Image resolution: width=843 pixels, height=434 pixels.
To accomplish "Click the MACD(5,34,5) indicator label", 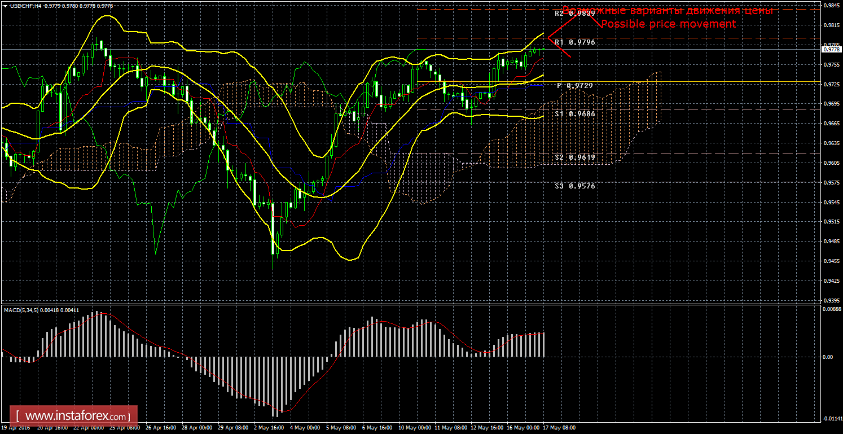I will pyautogui.click(x=21, y=310).
